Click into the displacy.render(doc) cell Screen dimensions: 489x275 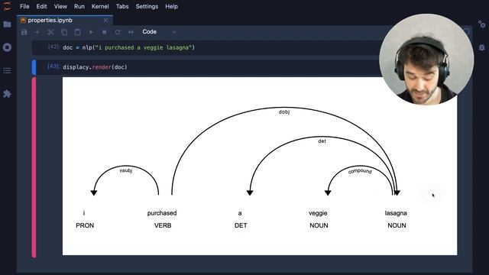[x=206, y=67]
